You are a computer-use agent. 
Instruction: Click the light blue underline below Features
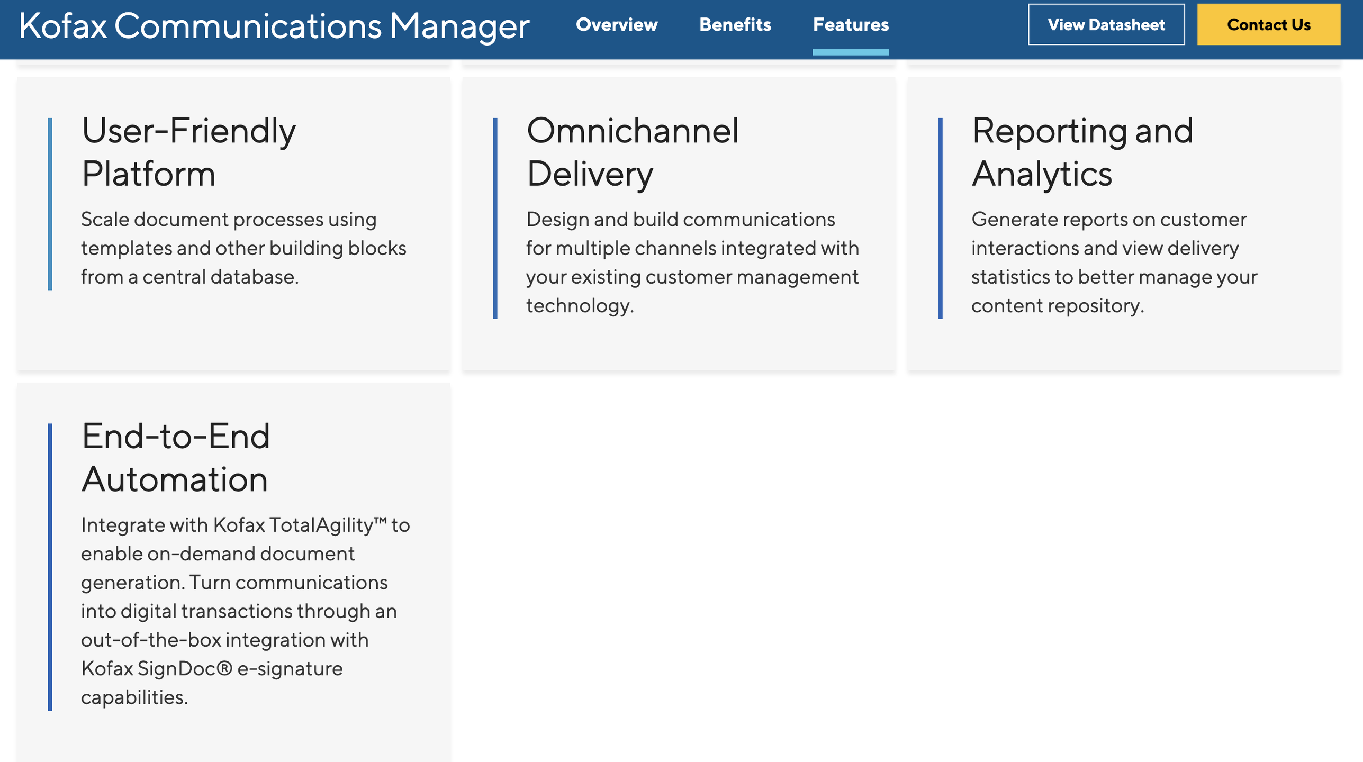point(850,52)
